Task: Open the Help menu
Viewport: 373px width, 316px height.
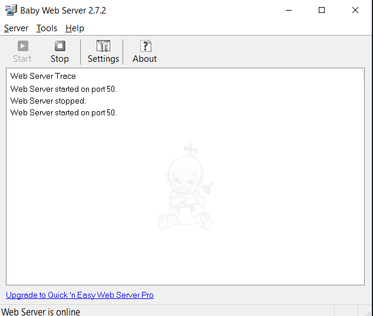Action: [75, 28]
